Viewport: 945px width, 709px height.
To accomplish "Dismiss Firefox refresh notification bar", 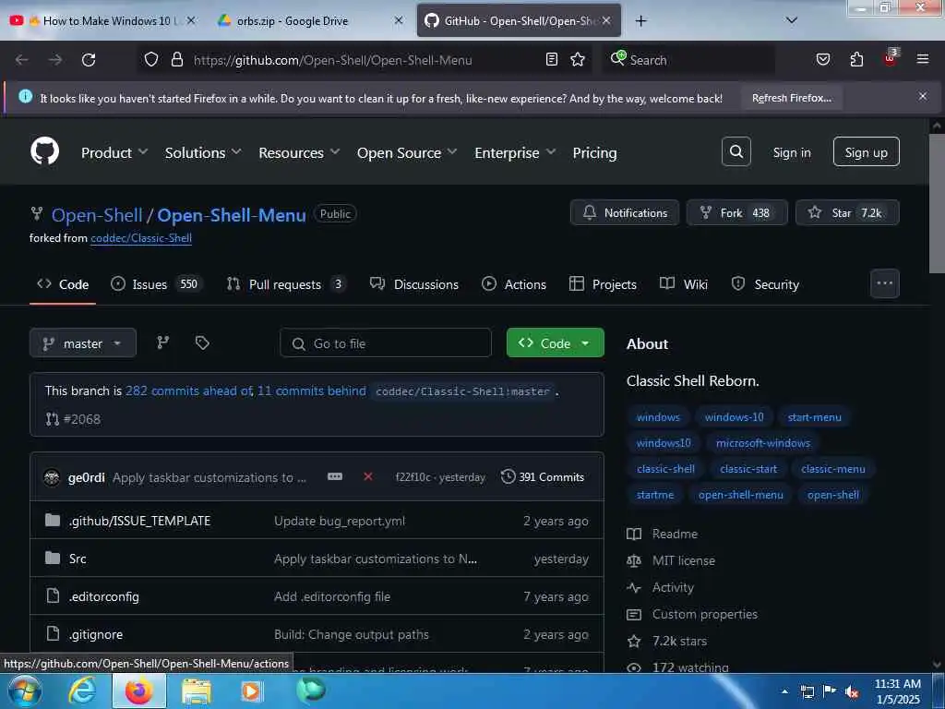I will 922,96.
